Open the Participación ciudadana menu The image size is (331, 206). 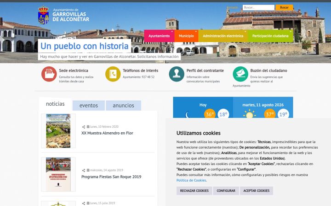pyautogui.click(x=270, y=36)
